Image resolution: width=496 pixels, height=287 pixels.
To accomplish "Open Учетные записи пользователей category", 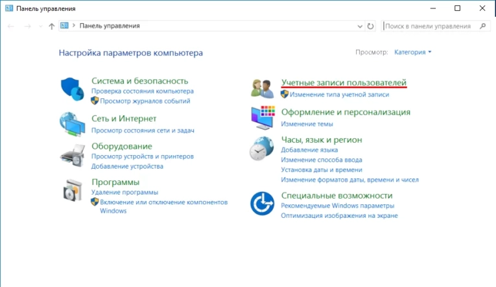I will (344, 82).
